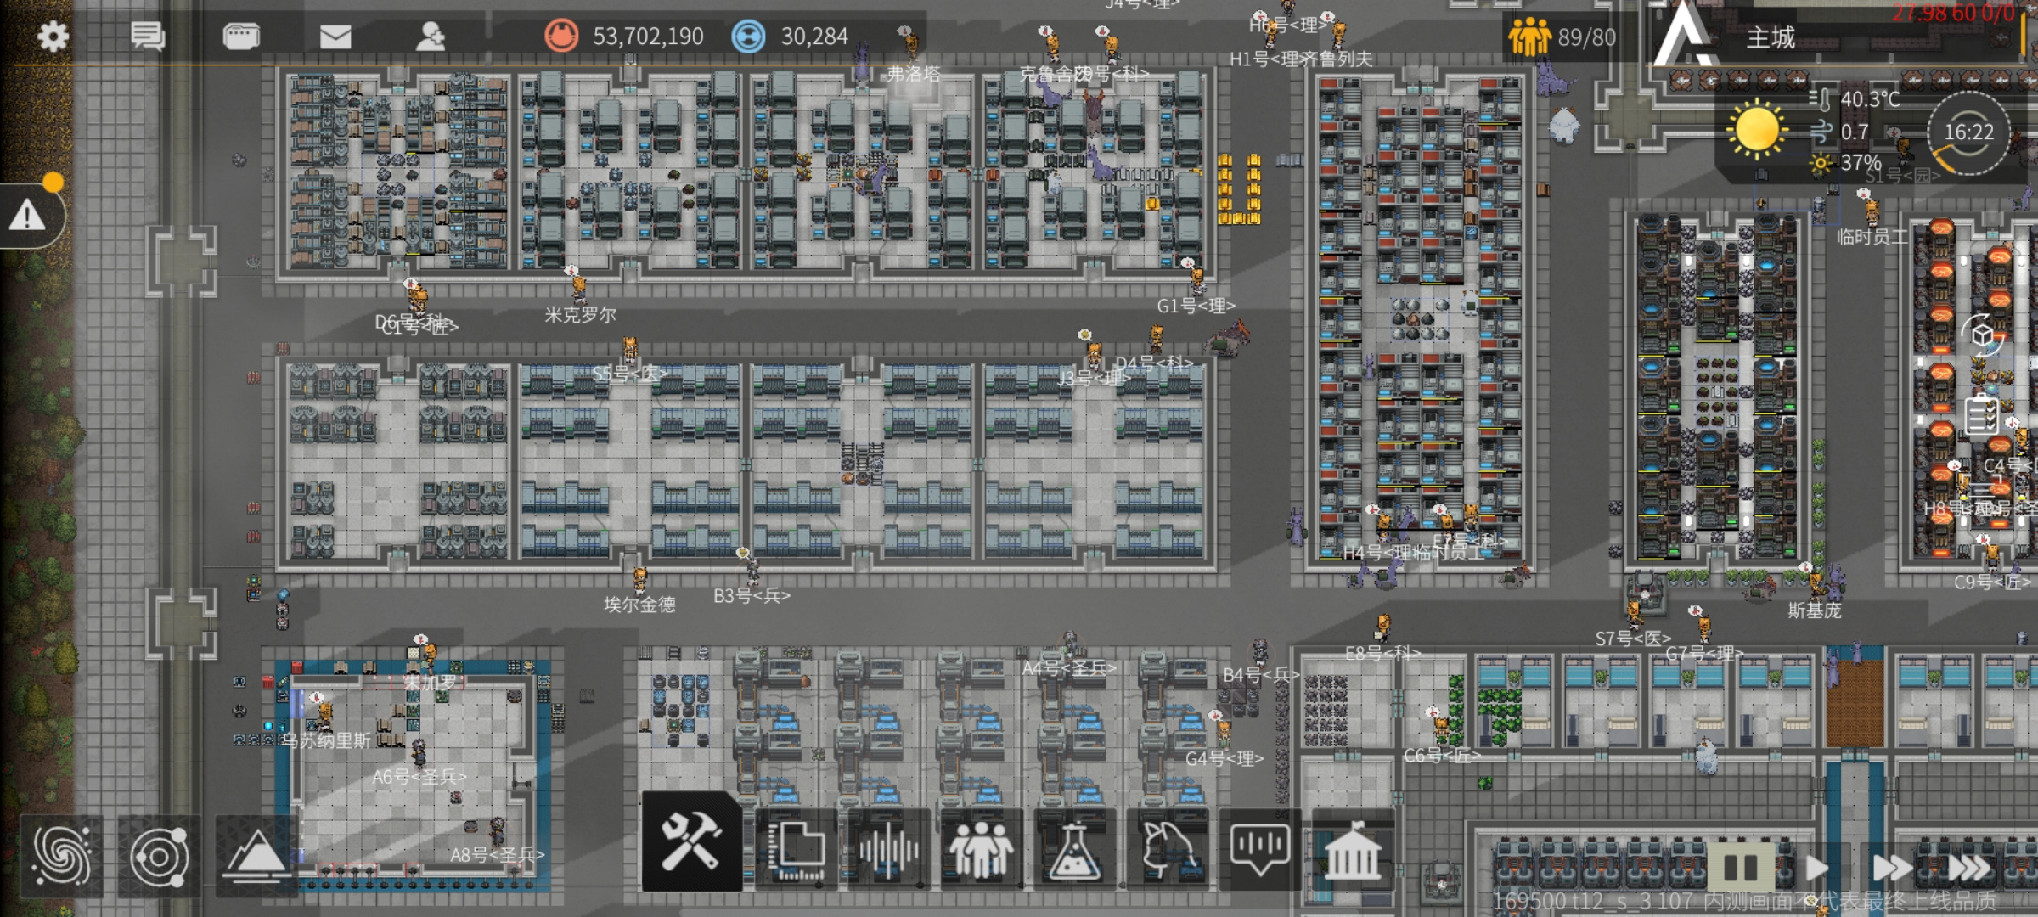
Task: Open the ticket cards icon
Action: 241,37
